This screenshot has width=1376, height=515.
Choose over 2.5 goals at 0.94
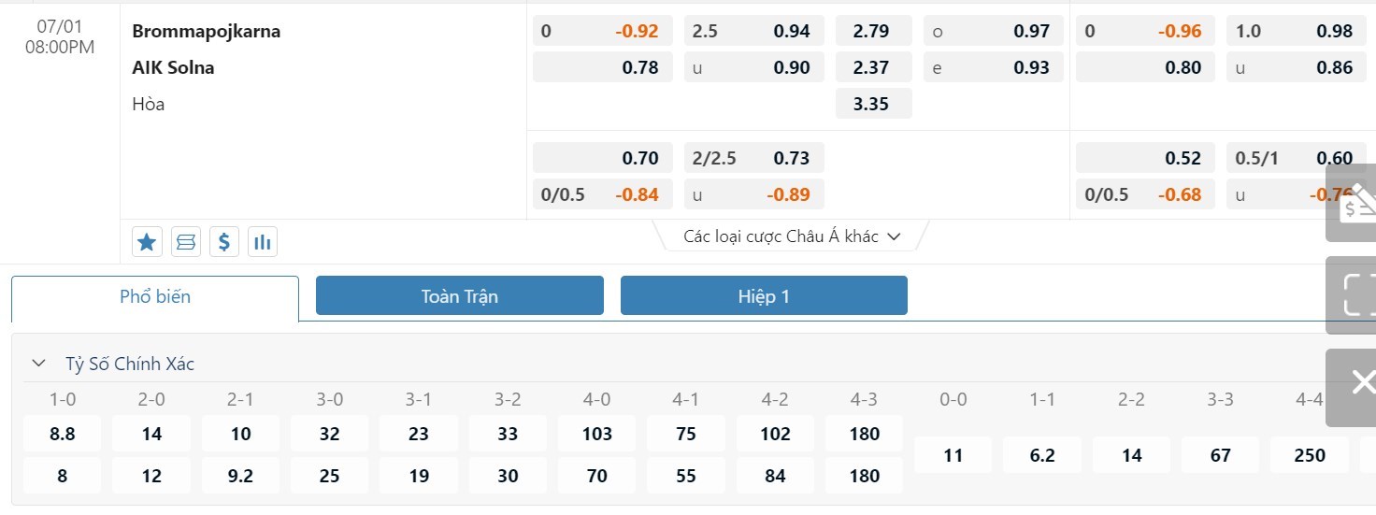pyautogui.click(x=754, y=31)
